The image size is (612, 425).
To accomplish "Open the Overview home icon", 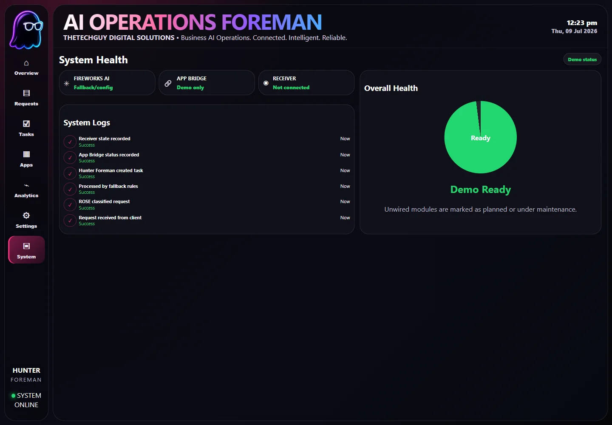I will tap(26, 63).
